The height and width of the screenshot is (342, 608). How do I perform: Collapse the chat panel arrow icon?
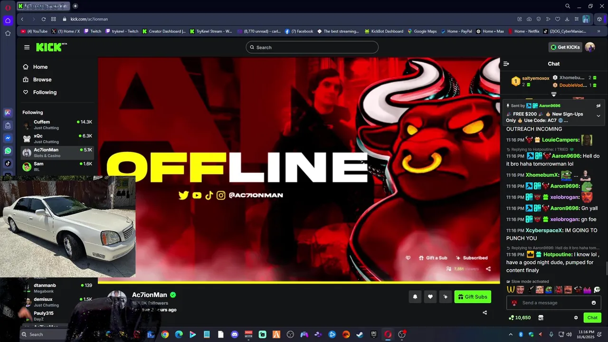(506, 64)
